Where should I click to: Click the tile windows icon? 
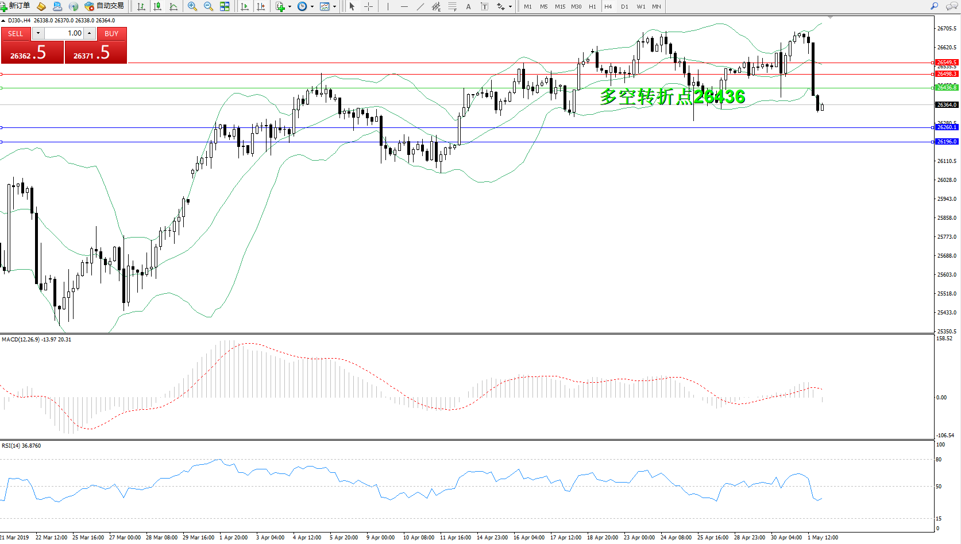pos(225,6)
